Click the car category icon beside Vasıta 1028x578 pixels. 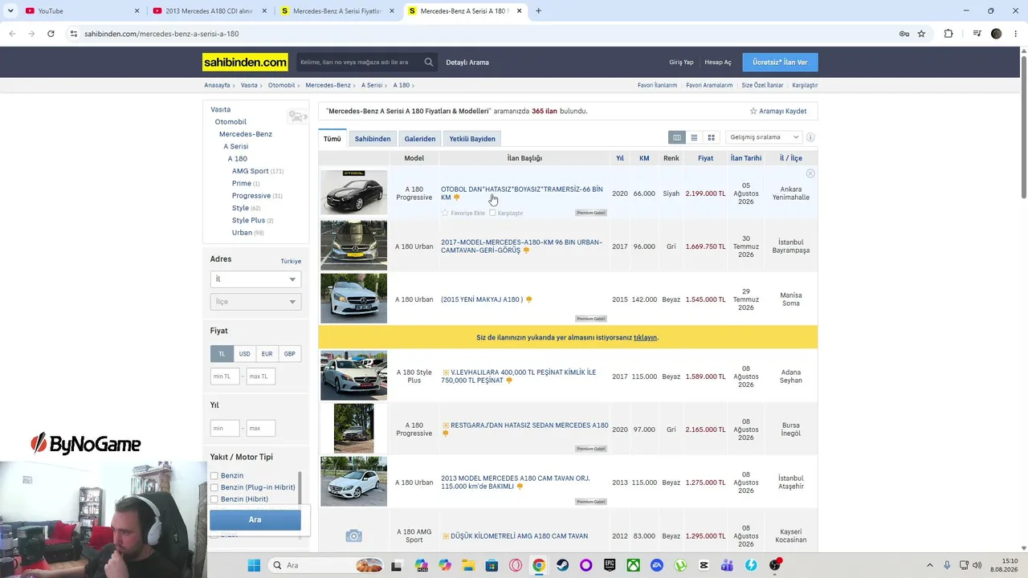tap(296, 116)
